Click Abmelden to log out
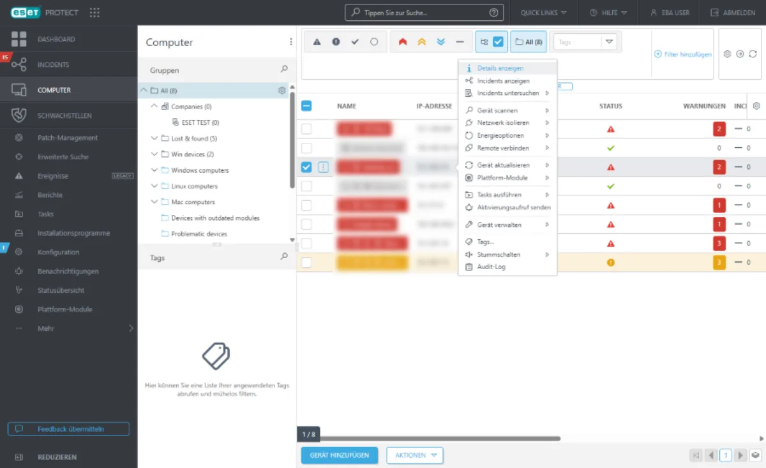The height and width of the screenshot is (468, 766). [733, 13]
